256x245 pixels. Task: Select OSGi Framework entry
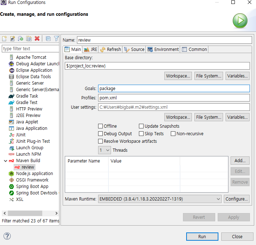click(32, 180)
